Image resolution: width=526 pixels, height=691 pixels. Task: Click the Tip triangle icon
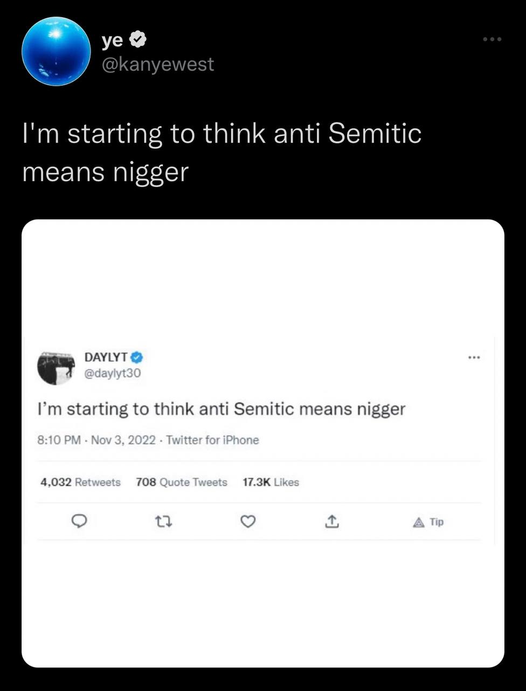point(419,522)
